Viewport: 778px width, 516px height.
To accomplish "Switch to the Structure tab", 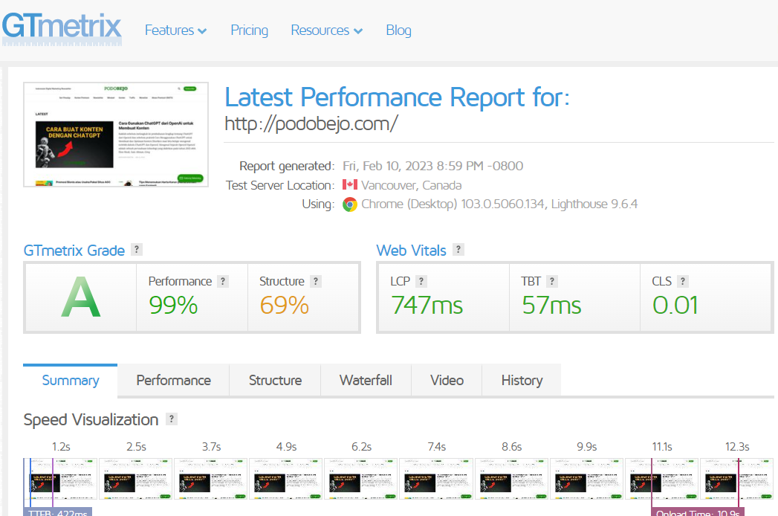I will 276,381.
